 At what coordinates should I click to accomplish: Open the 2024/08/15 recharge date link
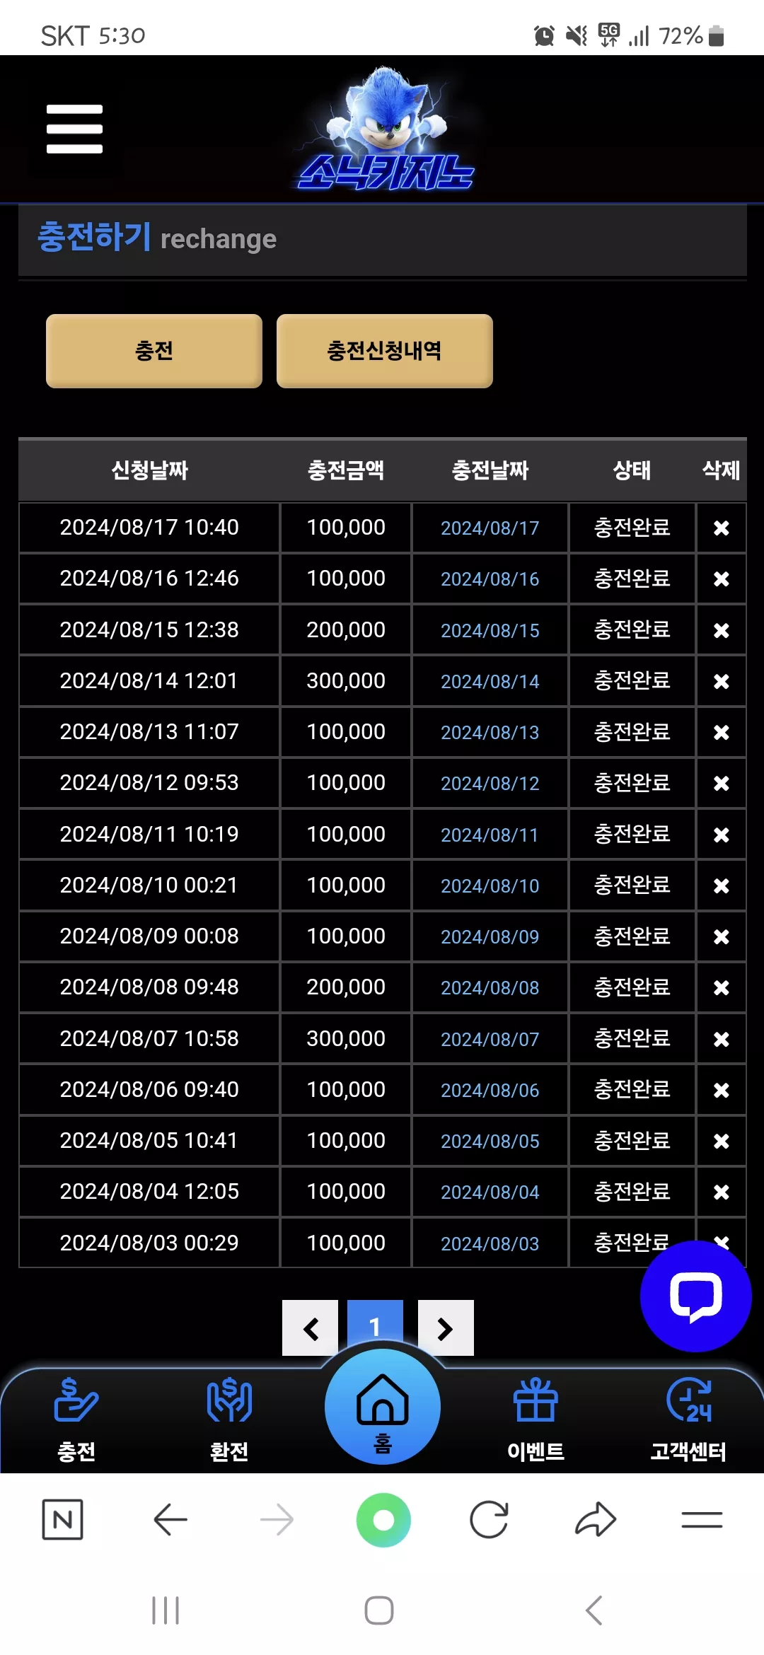pyautogui.click(x=490, y=630)
